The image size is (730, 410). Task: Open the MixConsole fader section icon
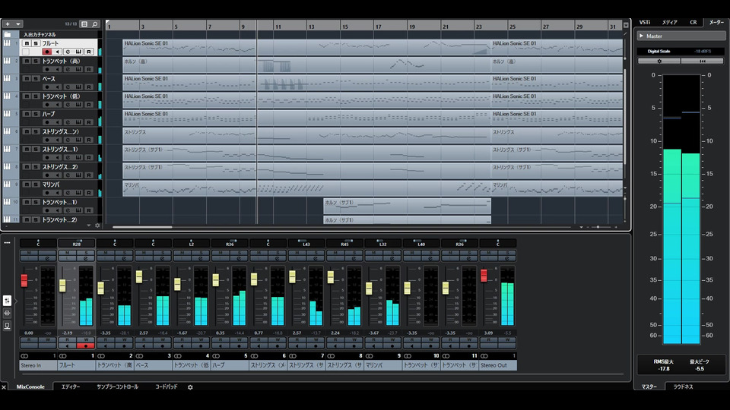click(x=7, y=301)
